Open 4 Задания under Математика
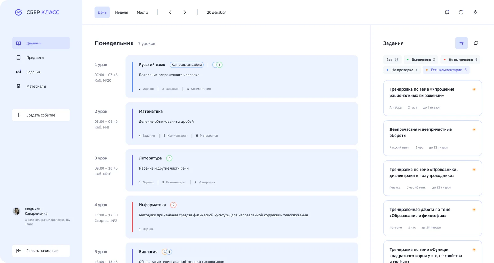 pyautogui.click(x=147, y=136)
